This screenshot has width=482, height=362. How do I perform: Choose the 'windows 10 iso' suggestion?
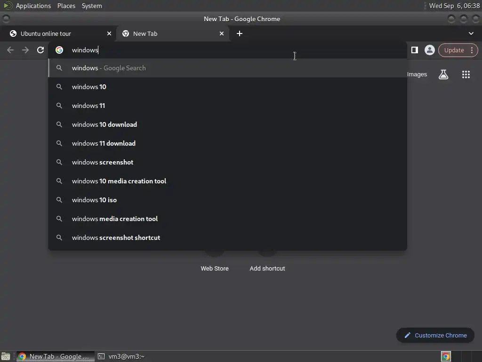point(227,200)
